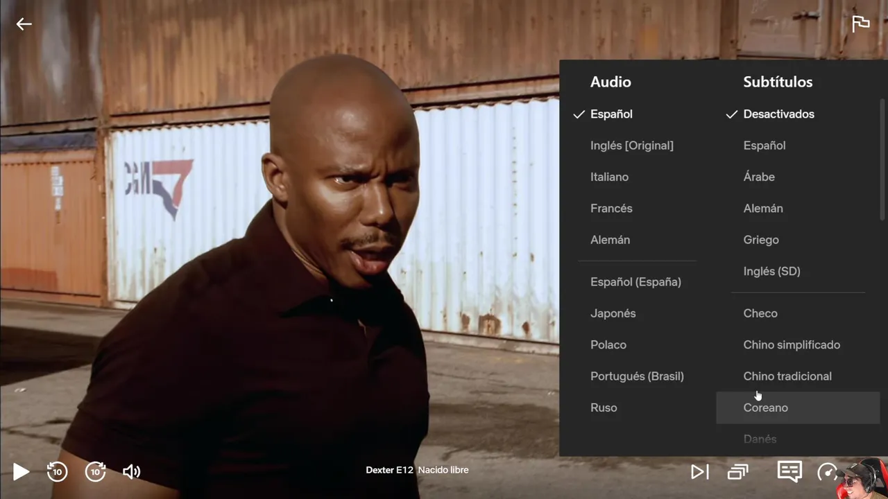Report a problem via flag icon
888x499 pixels.
click(x=860, y=24)
